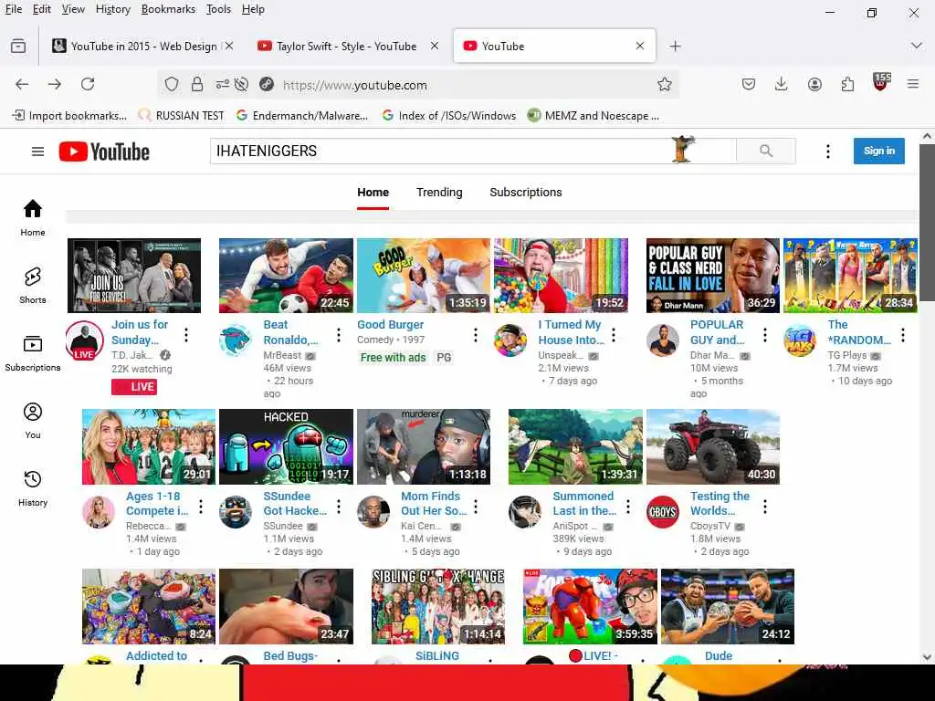Open the Firefox application menu

coord(913,84)
